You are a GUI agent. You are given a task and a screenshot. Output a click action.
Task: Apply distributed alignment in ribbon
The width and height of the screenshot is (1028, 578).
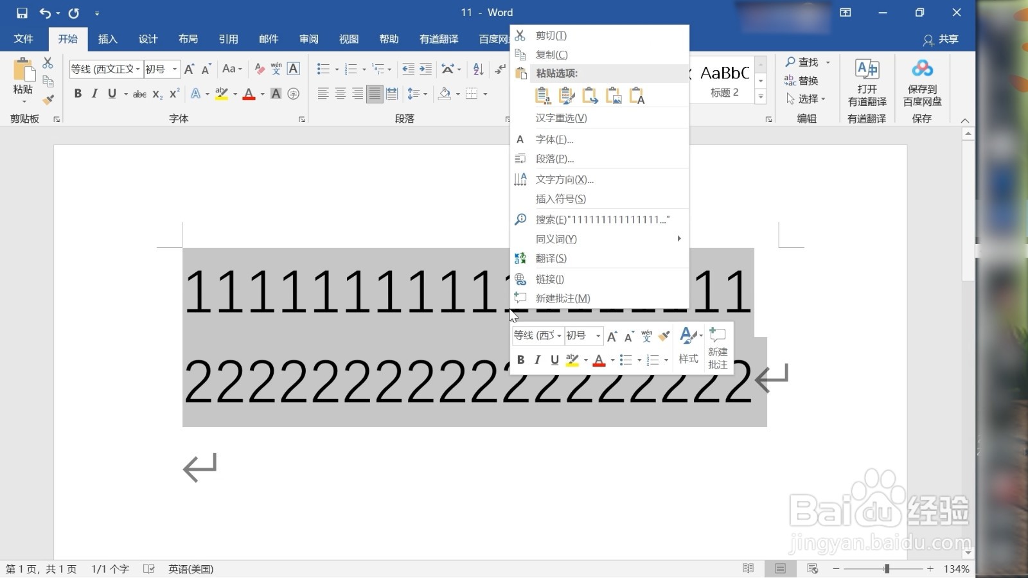[x=392, y=94]
